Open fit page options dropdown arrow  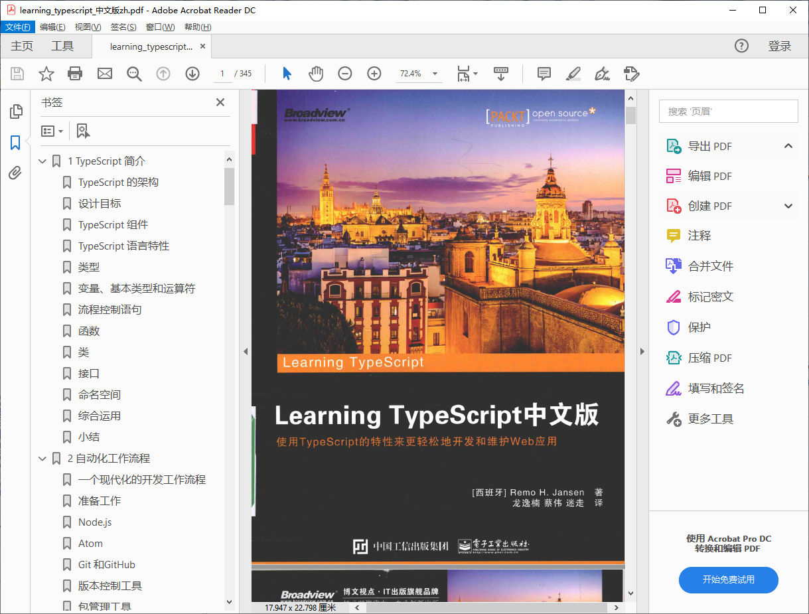(x=475, y=74)
